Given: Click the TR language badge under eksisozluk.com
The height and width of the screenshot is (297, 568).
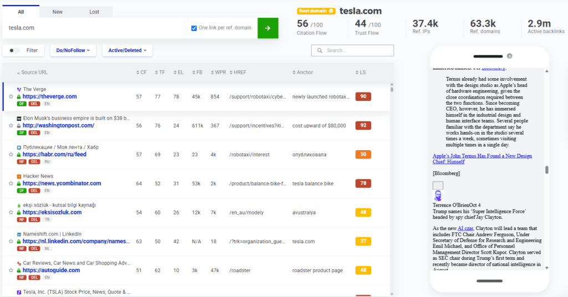Looking at the screenshot, I should coord(47,219).
